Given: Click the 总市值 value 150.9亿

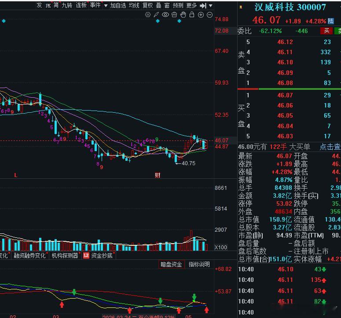Looking at the screenshot, I should click(x=281, y=219).
